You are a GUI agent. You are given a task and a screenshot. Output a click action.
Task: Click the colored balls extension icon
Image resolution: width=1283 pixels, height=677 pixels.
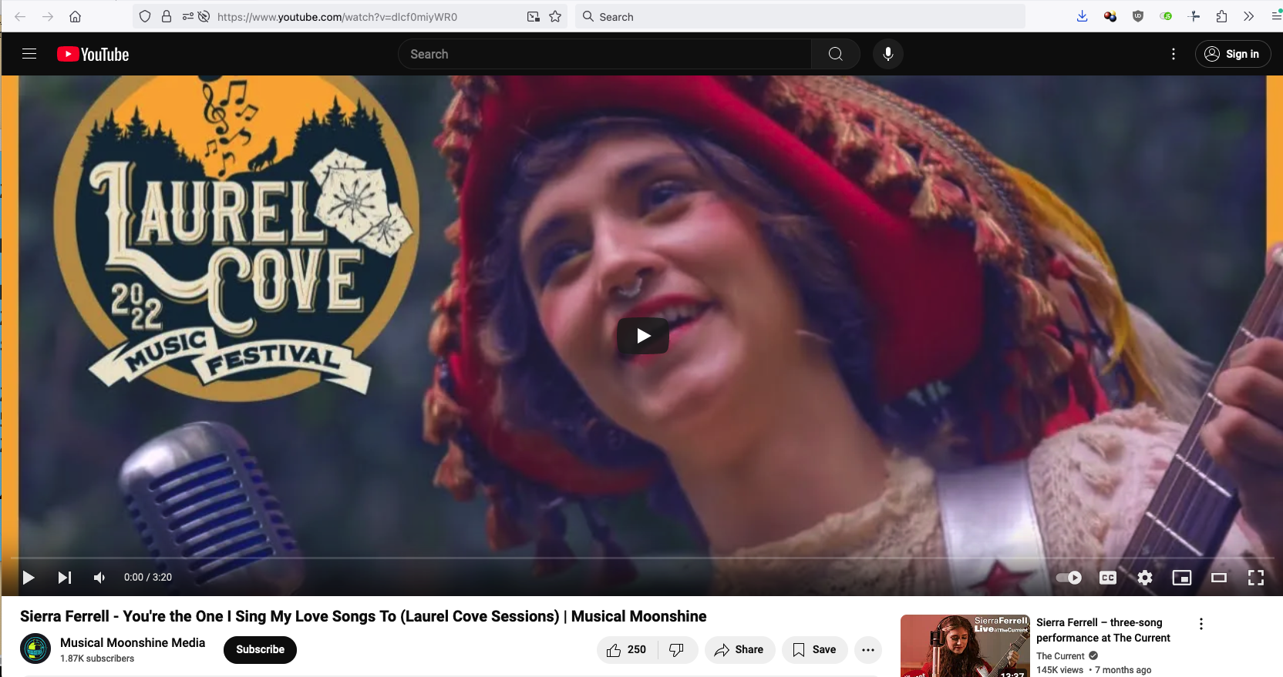[1110, 16]
